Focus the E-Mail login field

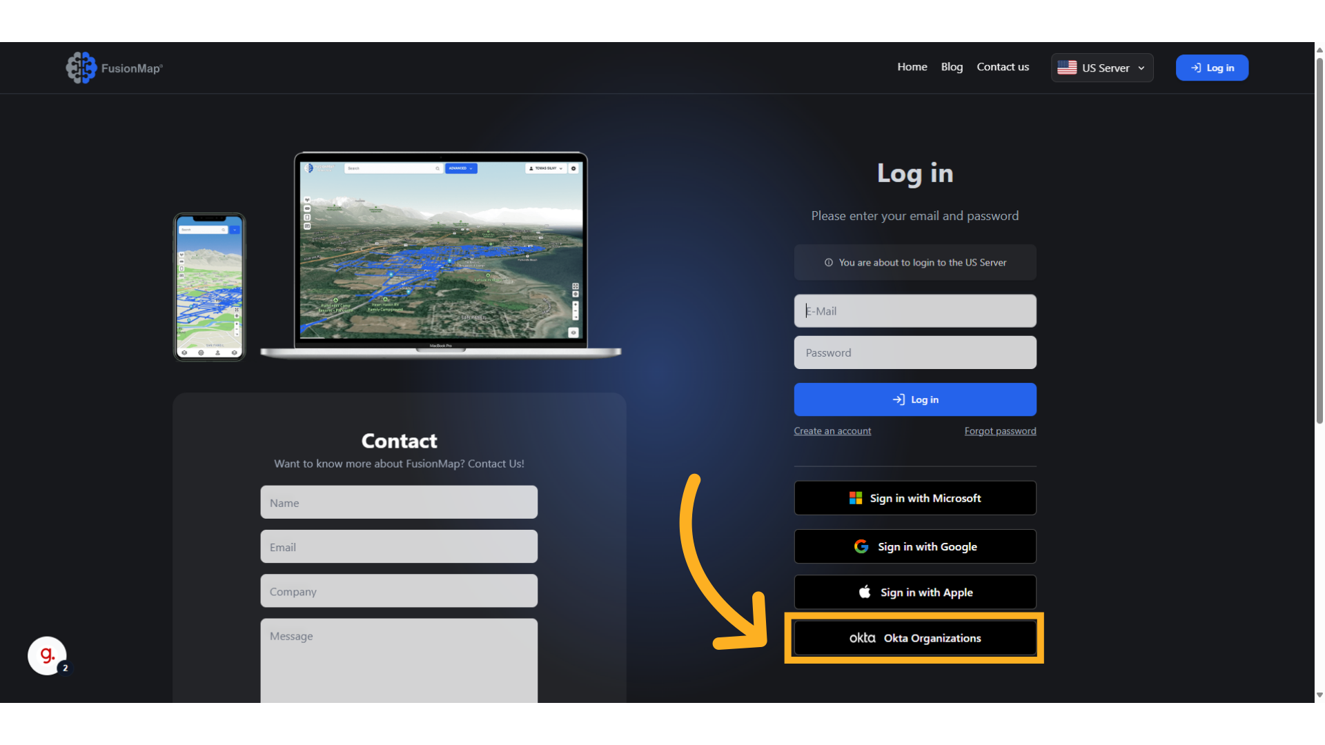[915, 311]
